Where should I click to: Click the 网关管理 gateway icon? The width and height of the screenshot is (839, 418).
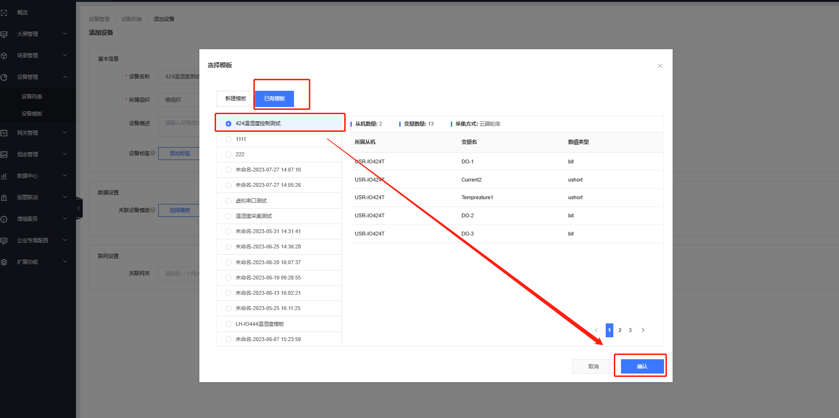pos(4,133)
